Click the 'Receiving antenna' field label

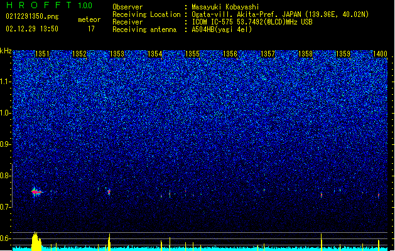[x=144, y=29]
